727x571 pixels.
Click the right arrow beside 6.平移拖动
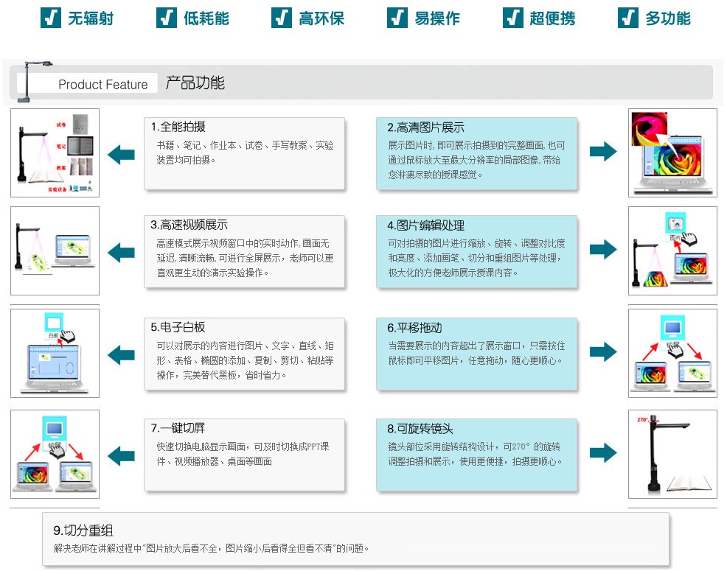(603, 351)
